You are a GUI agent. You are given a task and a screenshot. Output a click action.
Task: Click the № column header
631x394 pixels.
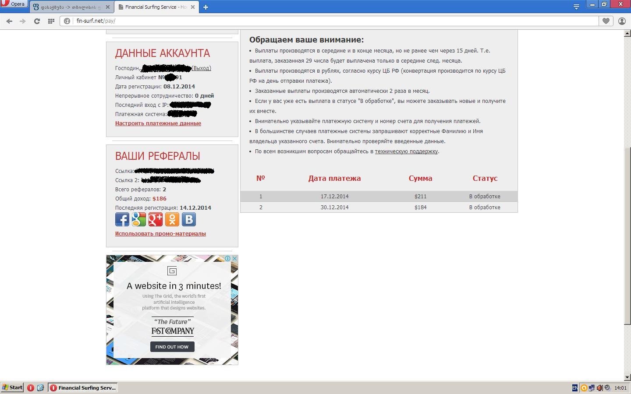[x=261, y=178]
